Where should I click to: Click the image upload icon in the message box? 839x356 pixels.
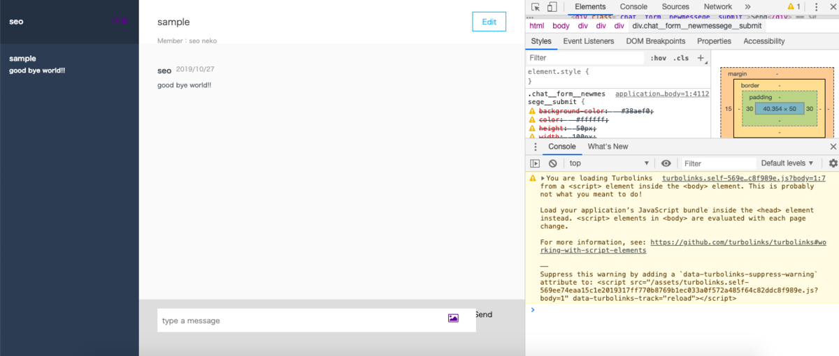click(453, 318)
